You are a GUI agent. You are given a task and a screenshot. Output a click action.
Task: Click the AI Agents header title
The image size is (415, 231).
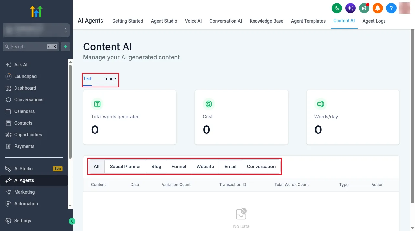tap(90, 21)
